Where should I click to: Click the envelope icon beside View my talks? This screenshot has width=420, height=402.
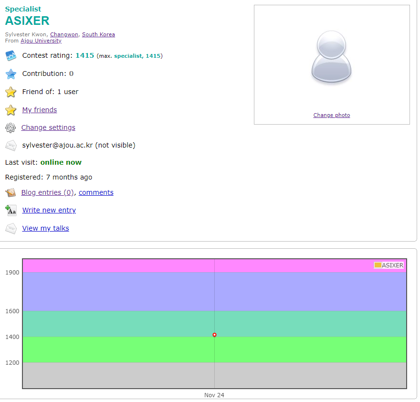11,229
